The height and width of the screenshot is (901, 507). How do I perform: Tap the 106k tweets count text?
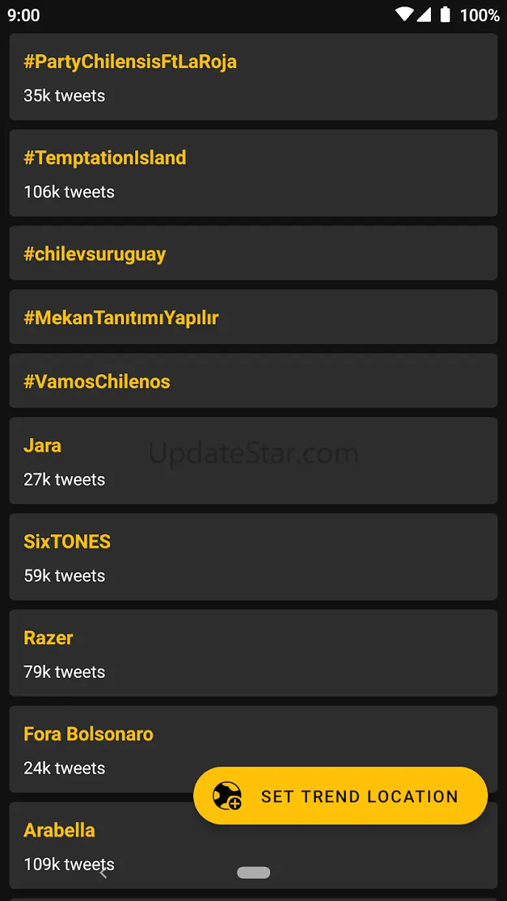click(69, 192)
